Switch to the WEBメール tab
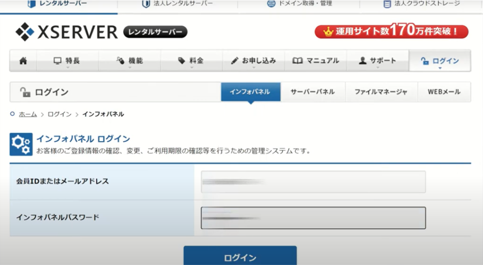The width and height of the screenshot is (483, 265). click(x=444, y=92)
